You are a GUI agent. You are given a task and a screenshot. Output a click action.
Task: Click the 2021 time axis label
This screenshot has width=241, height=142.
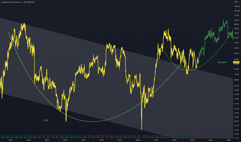pos(156,140)
